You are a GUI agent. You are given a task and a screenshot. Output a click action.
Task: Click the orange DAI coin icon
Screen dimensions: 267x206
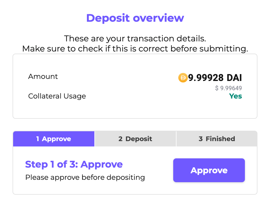[x=183, y=78]
